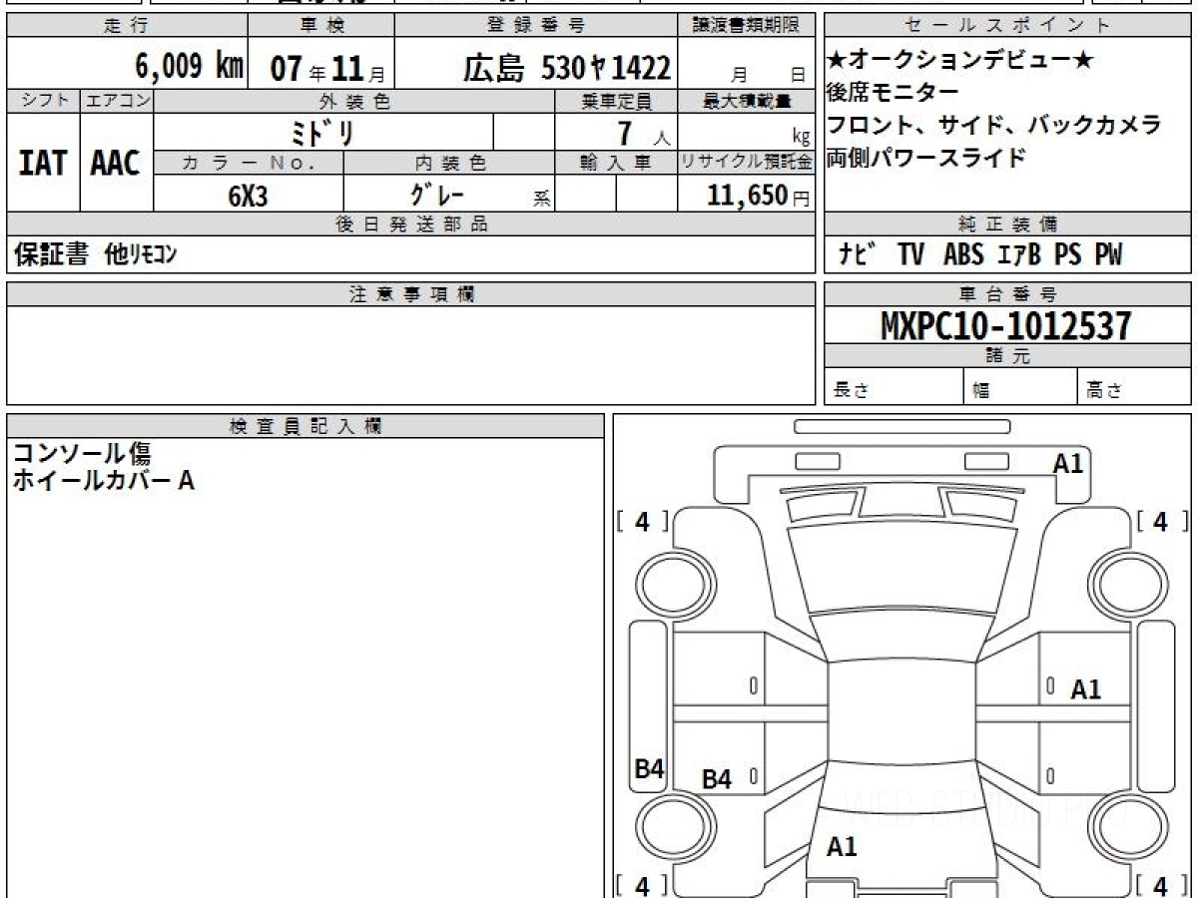
Task: Select the 最大積載量 header
Action: (x=747, y=101)
